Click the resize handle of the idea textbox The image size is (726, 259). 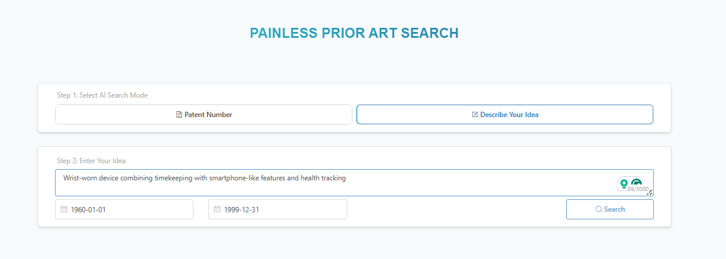point(650,192)
